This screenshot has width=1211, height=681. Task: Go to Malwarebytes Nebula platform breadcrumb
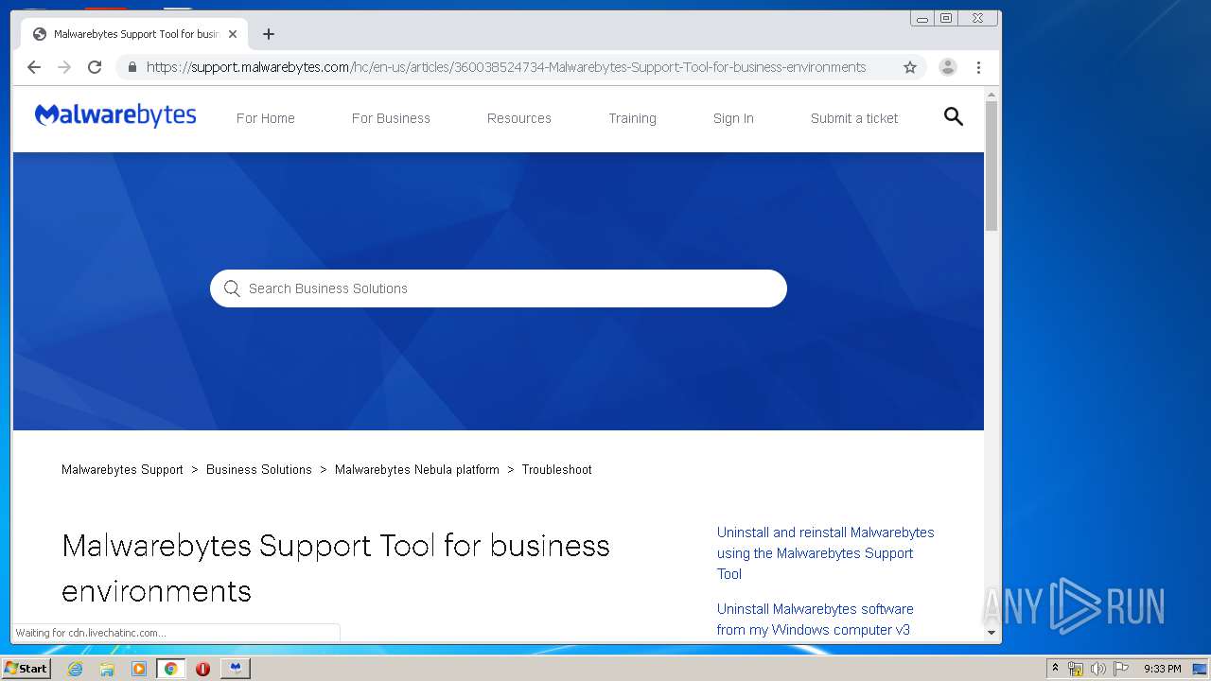[417, 469]
